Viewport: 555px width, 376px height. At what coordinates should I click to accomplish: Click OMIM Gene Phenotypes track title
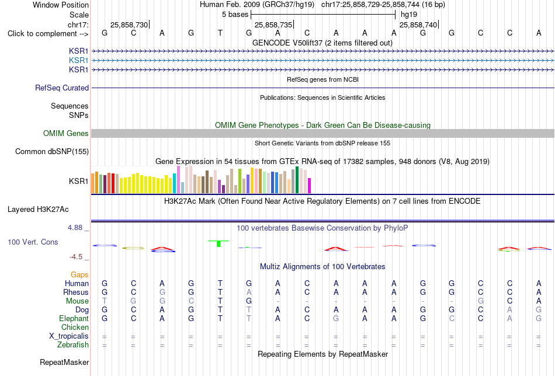point(322,125)
